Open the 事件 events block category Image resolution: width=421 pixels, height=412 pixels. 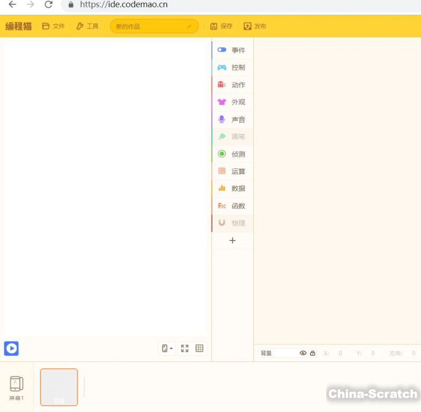232,50
